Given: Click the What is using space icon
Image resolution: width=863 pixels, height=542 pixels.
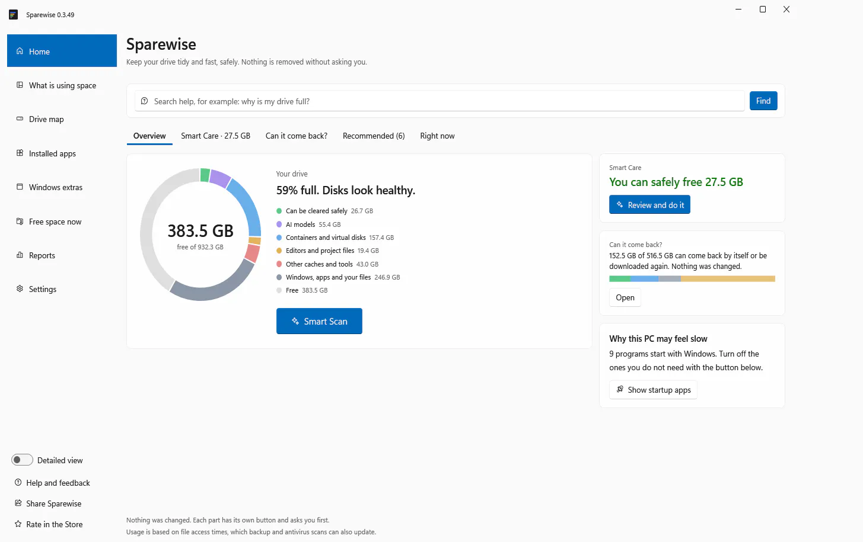Looking at the screenshot, I should coord(20,85).
